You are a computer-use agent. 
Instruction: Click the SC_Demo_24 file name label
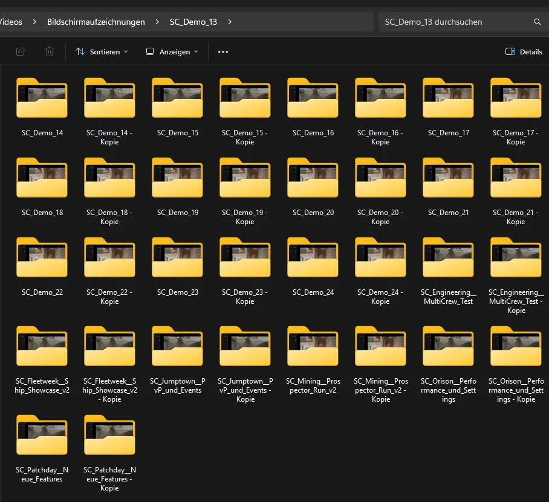click(x=313, y=292)
